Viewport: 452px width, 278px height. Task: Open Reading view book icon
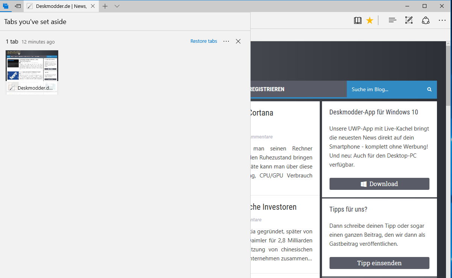[358, 21]
